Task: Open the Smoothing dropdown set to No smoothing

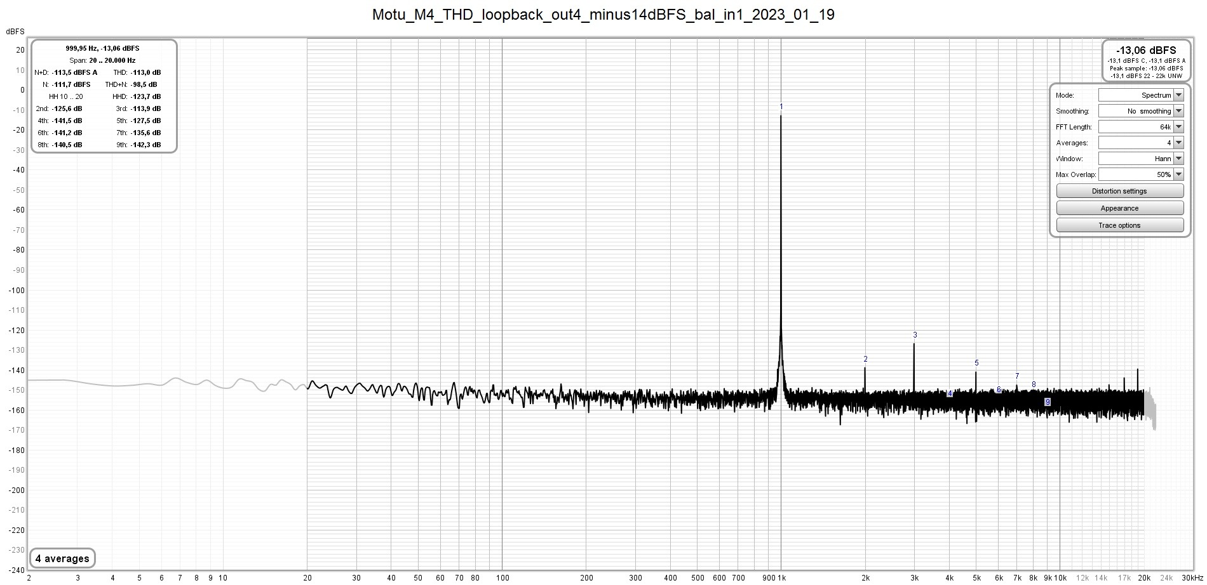Action: tap(1141, 111)
